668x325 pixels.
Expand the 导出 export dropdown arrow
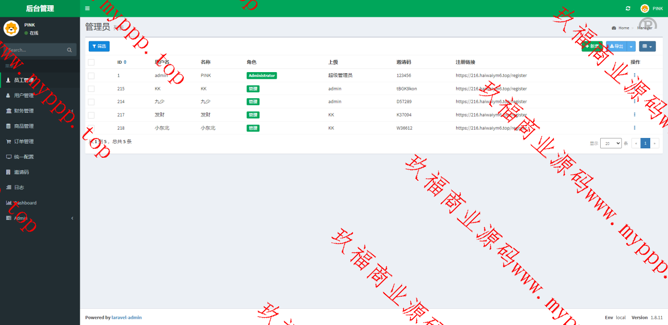[x=631, y=47]
